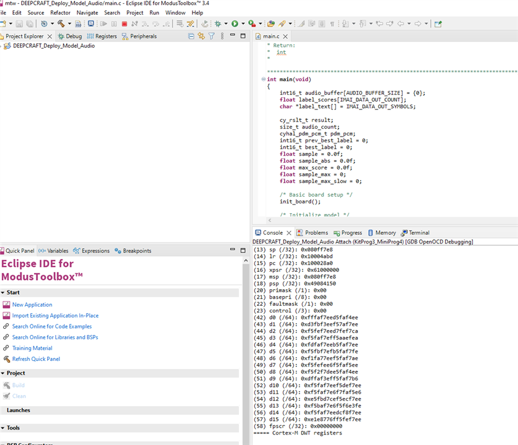
Task: Open the Search toolbar dropdown arrow
Action: click(x=290, y=23)
